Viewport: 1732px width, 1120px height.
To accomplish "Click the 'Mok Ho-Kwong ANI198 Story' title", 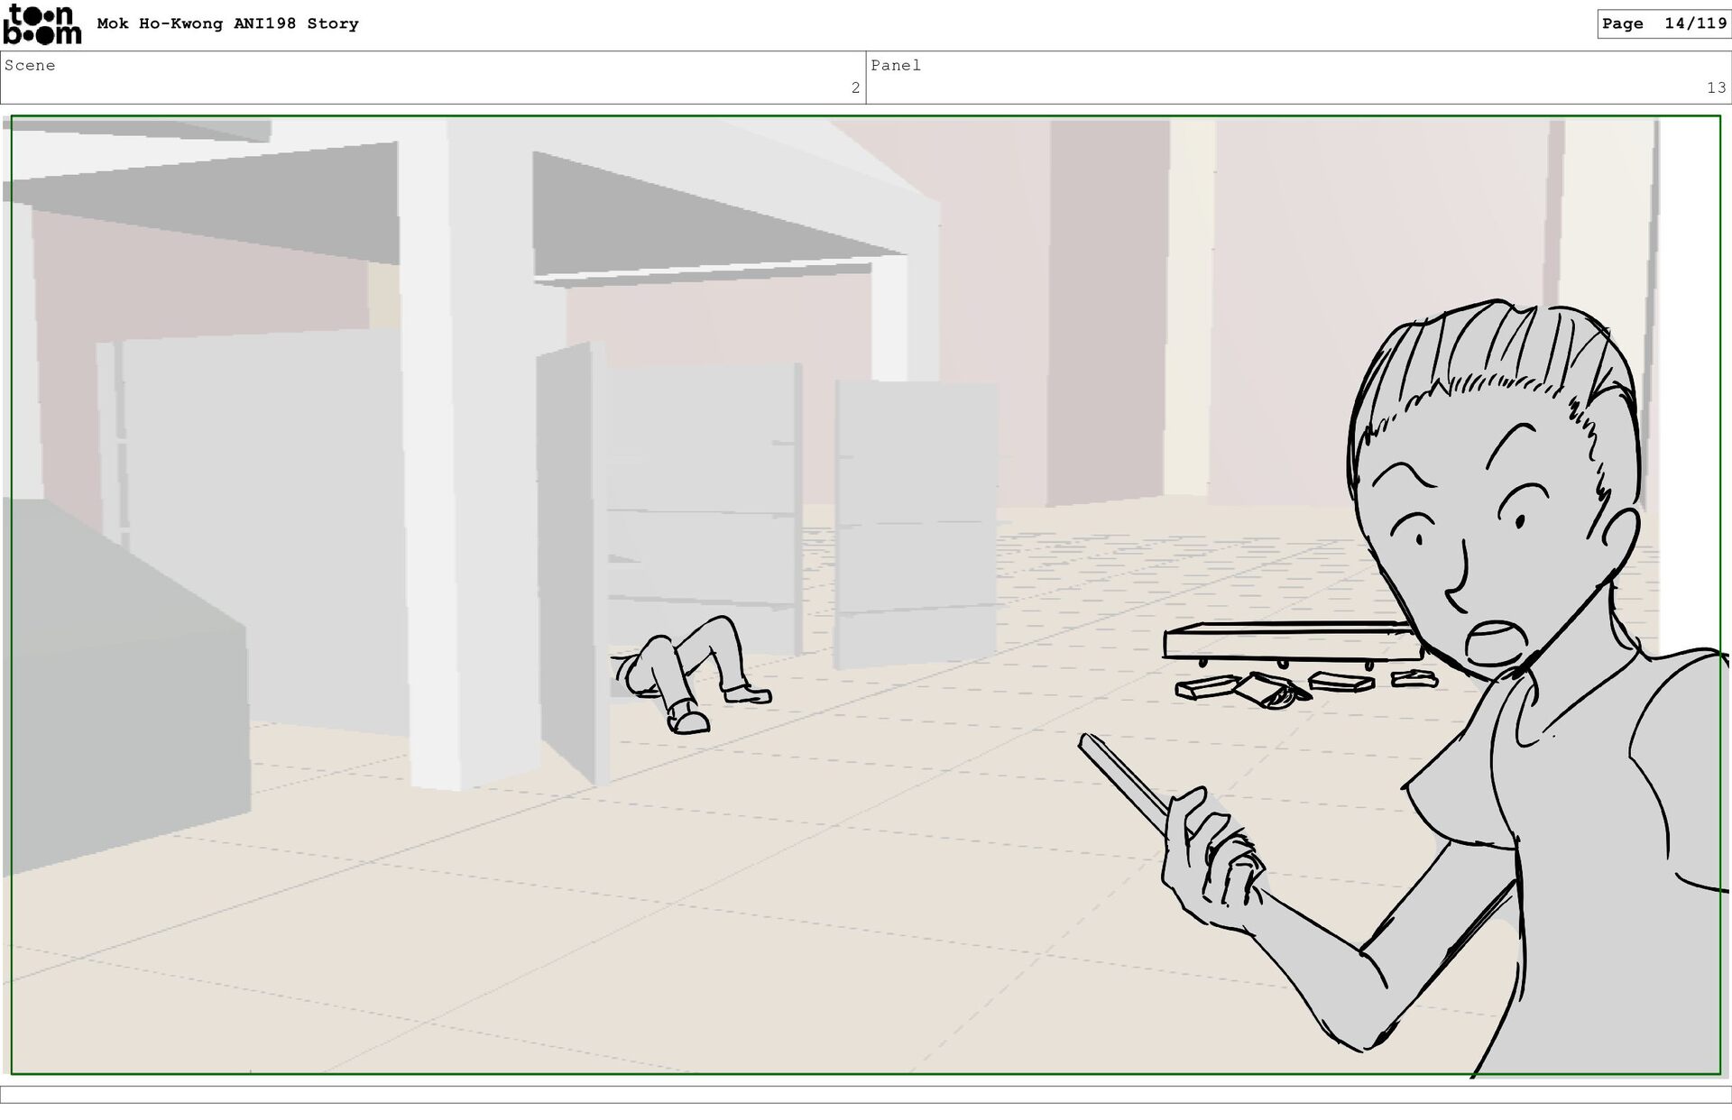I will 227,24.
